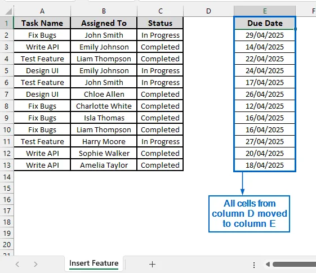This screenshot has width=316, height=273.
Task: Select John Smith cell in row 6
Action: (x=104, y=82)
